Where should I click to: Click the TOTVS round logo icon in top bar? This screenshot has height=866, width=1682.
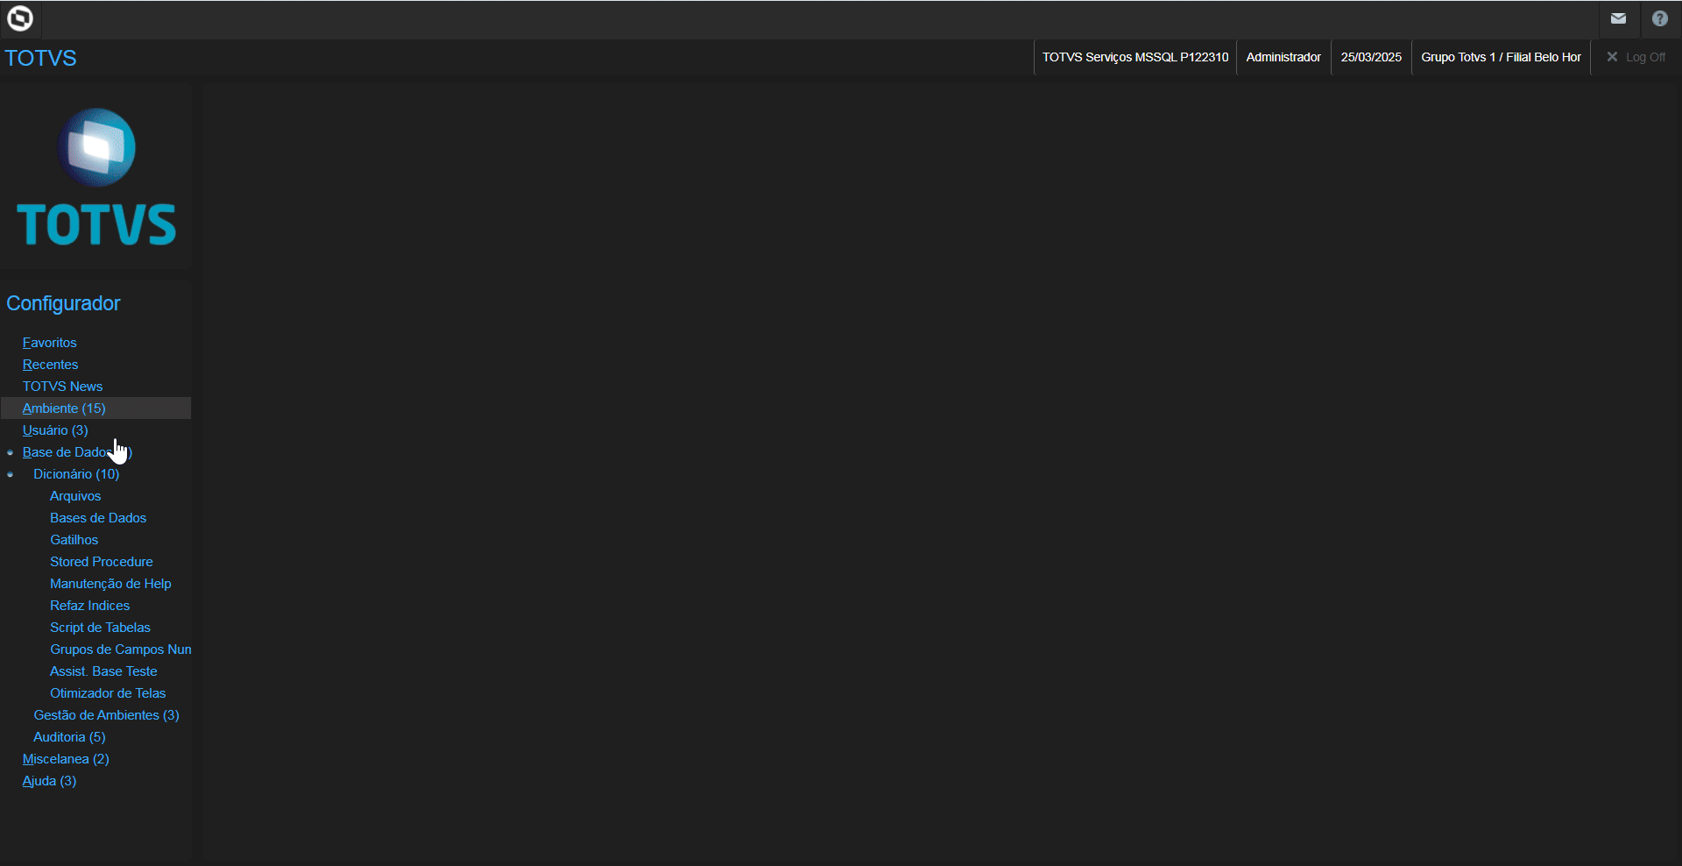[19, 18]
